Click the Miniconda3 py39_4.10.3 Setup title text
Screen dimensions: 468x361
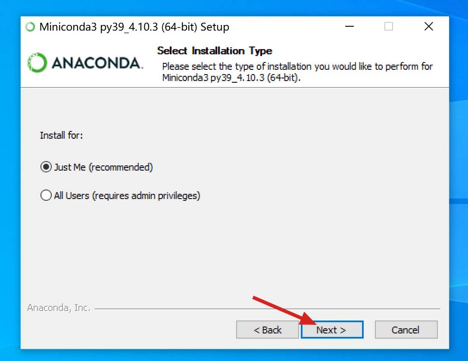point(134,27)
